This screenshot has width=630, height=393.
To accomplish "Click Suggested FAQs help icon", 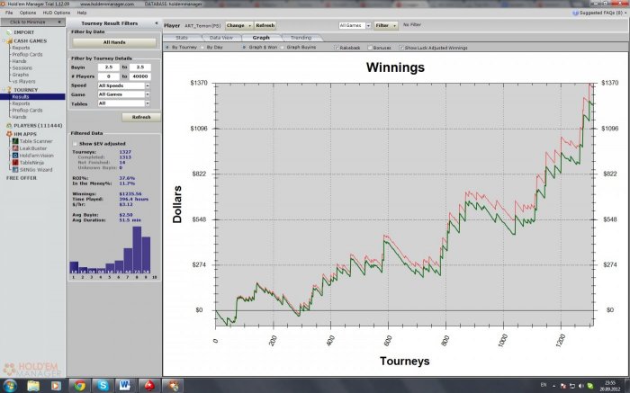I will 575,13.
